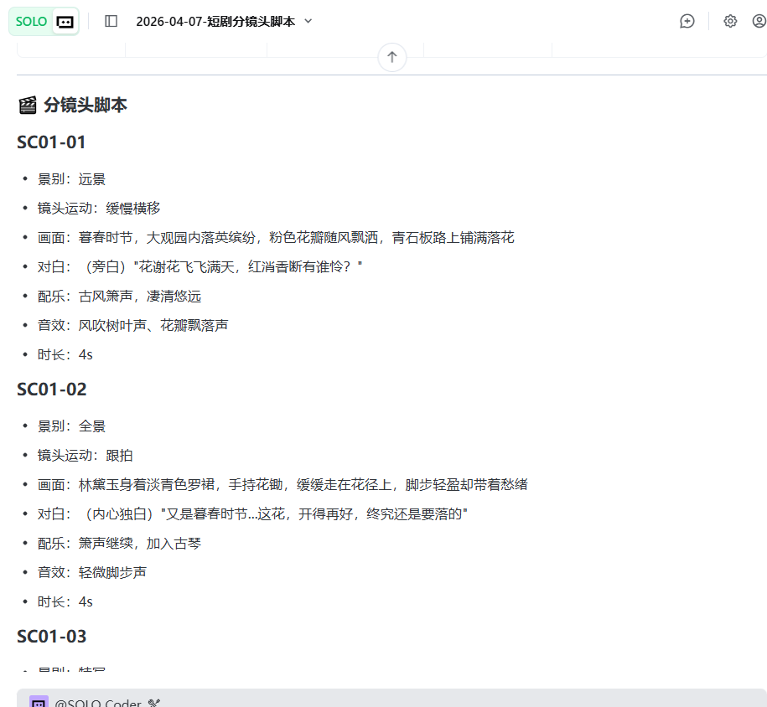Start a new chat conversation

pos(687,21)
